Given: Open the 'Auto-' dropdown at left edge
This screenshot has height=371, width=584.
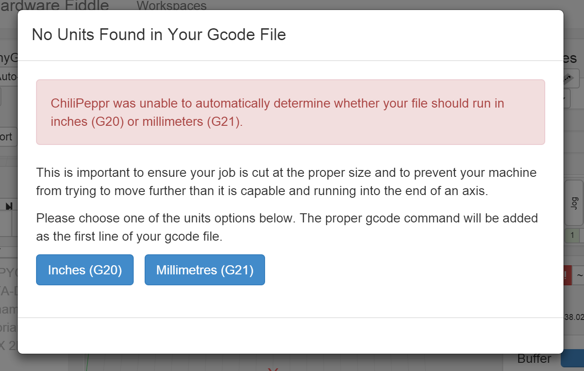Looking at the screenshot, I should 8,77.
